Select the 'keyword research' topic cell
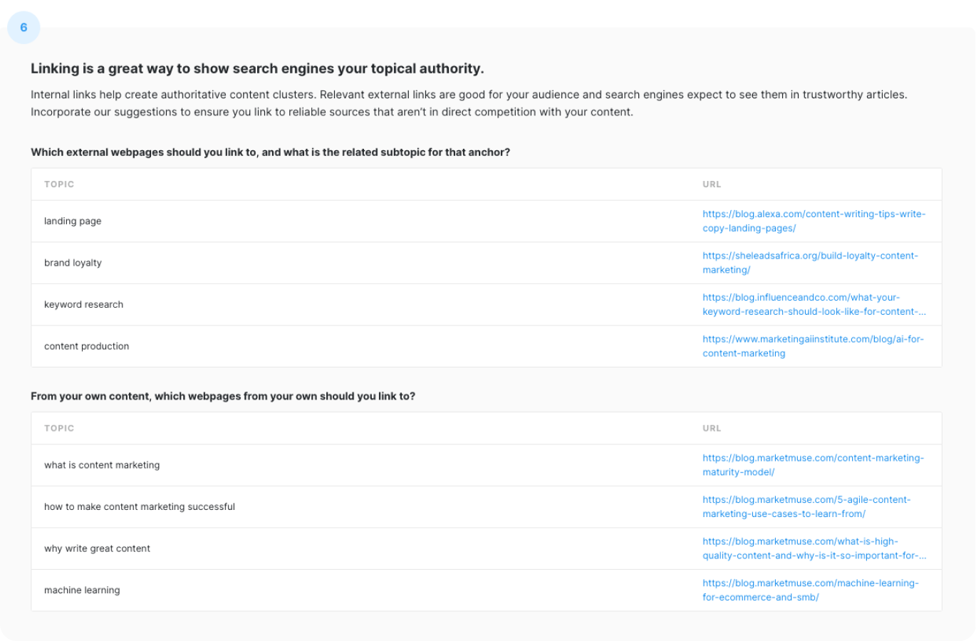Image resolution: width=976 pixels, height=641 pixels. [83, 304]
